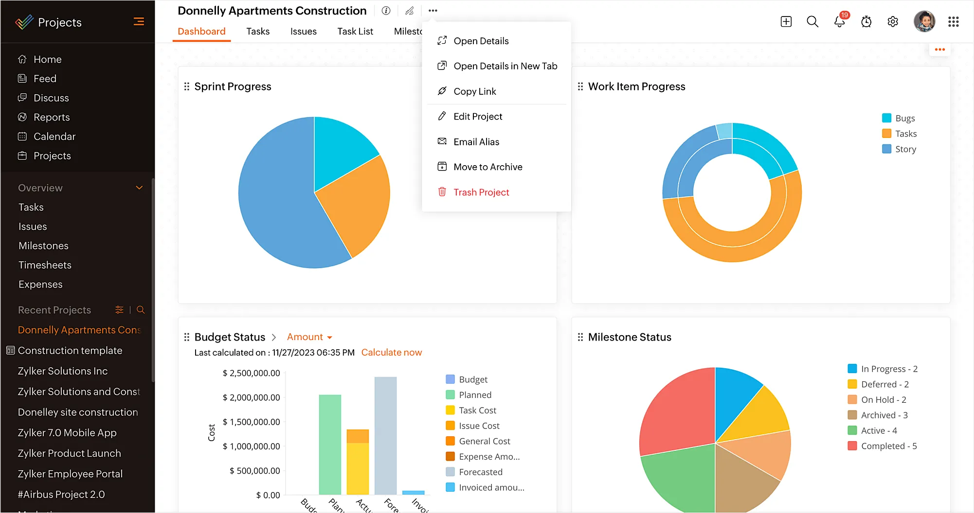Click the Calculate now link
This screenshot has height=513, width=974.
tap(391, 352)
